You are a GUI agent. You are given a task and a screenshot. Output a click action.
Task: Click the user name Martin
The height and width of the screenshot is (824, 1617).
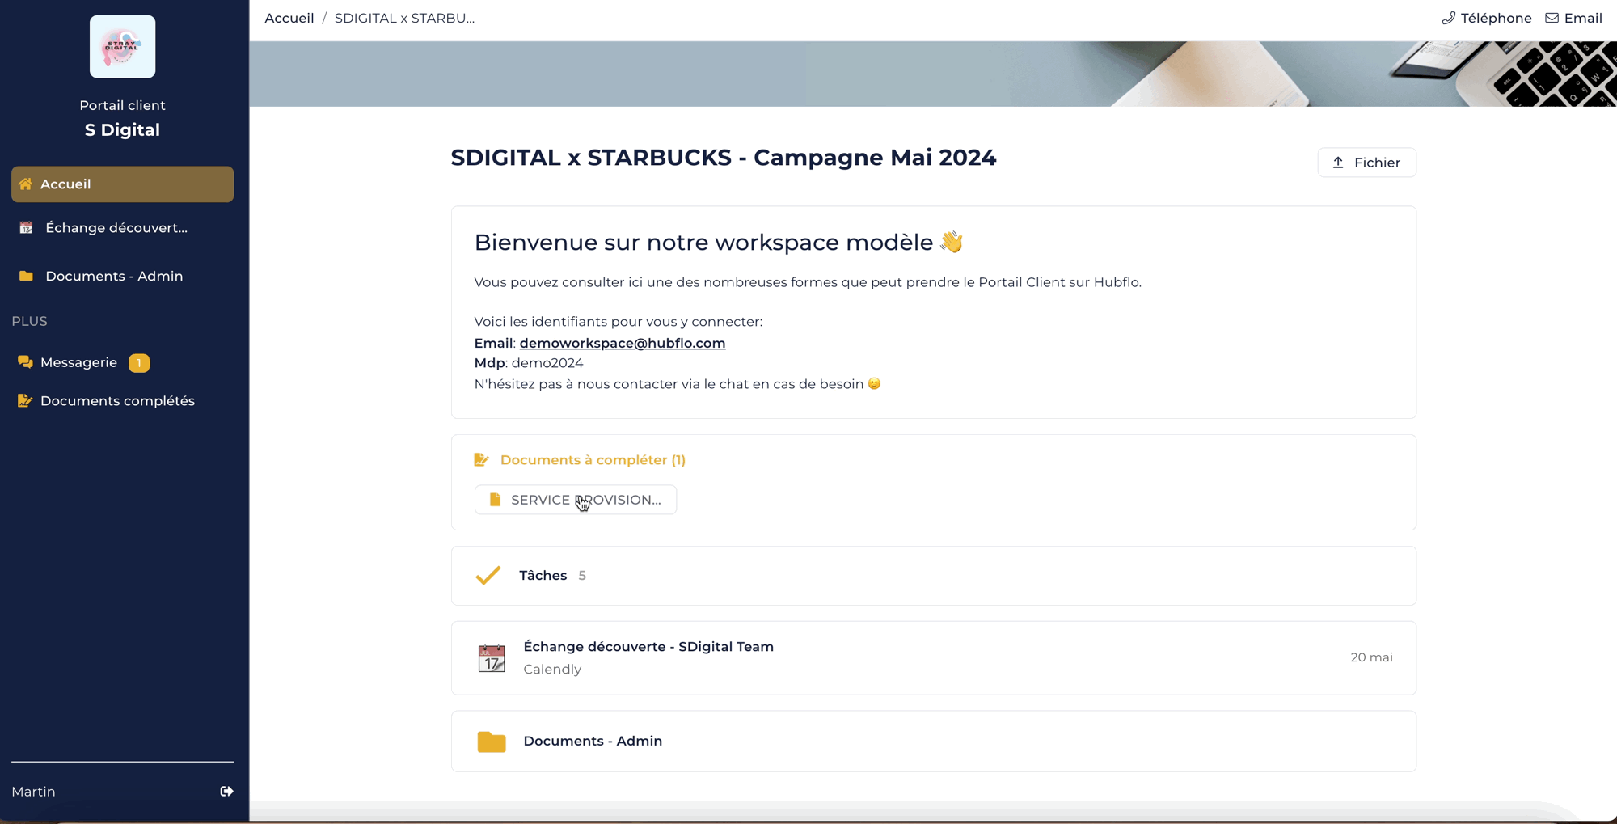tap(33, 792)
